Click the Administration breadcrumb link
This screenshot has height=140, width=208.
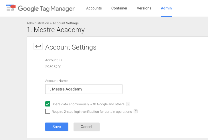click(x=37, y=23)
